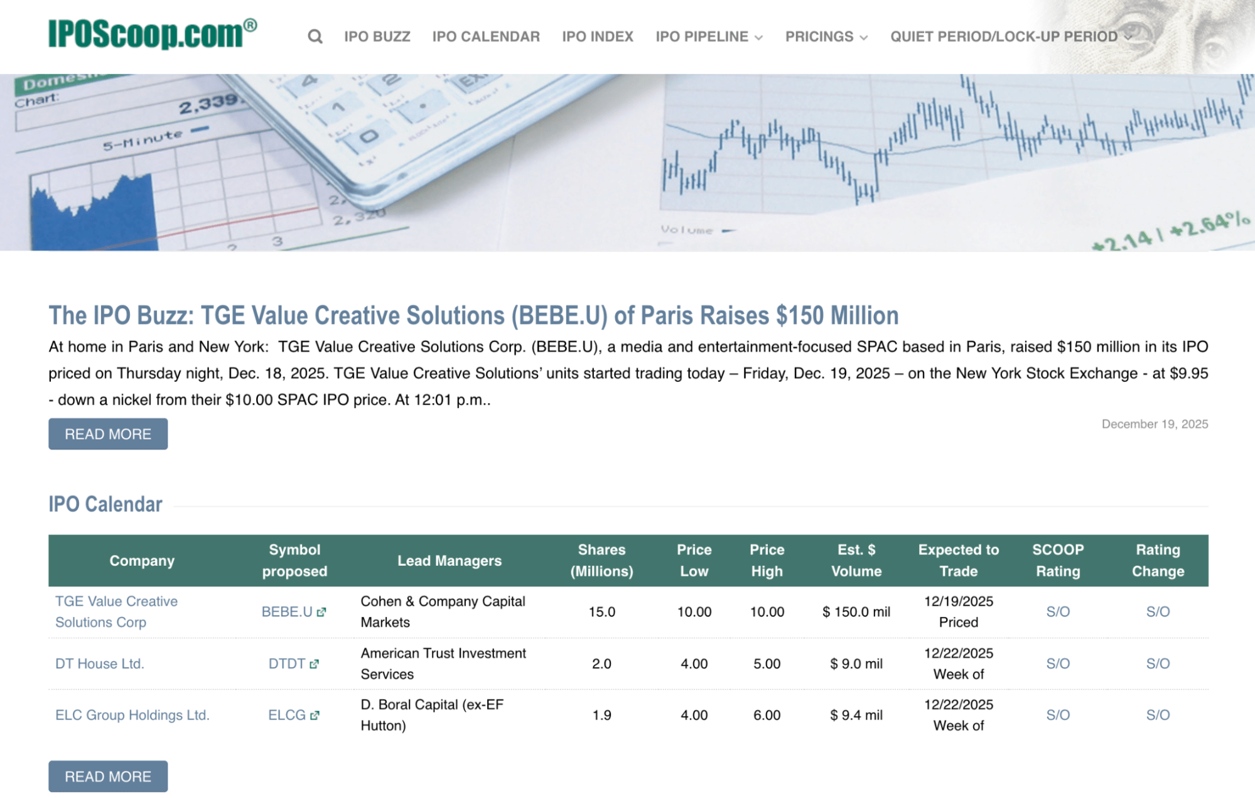Image resolution: width=1255 pixels, height=798 pixels.
Task: Open the TGE Value Creative Solutions Corp company link
Action: point(116,612)
